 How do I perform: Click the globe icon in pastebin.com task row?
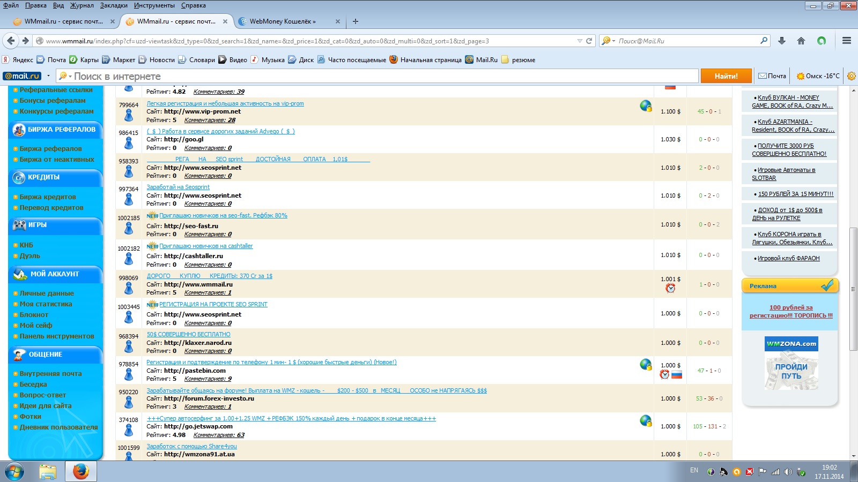point(646,365)
